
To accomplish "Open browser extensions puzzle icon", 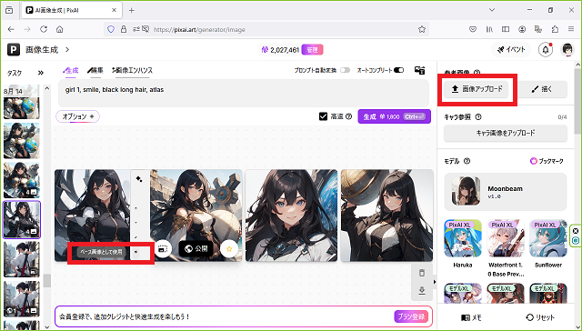I will click(555, 29).
